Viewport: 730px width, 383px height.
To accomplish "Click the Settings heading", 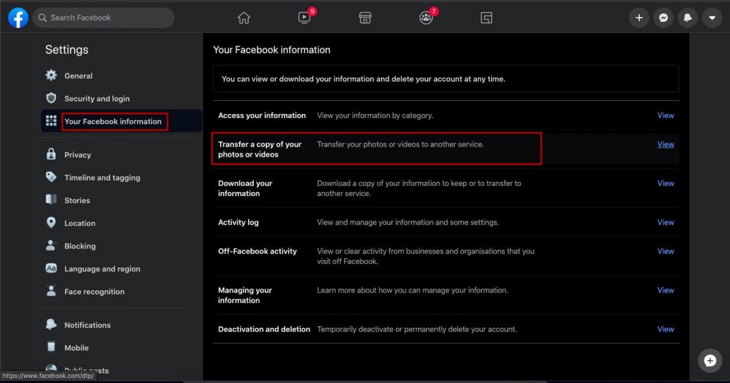I will (x=67, y=50).
